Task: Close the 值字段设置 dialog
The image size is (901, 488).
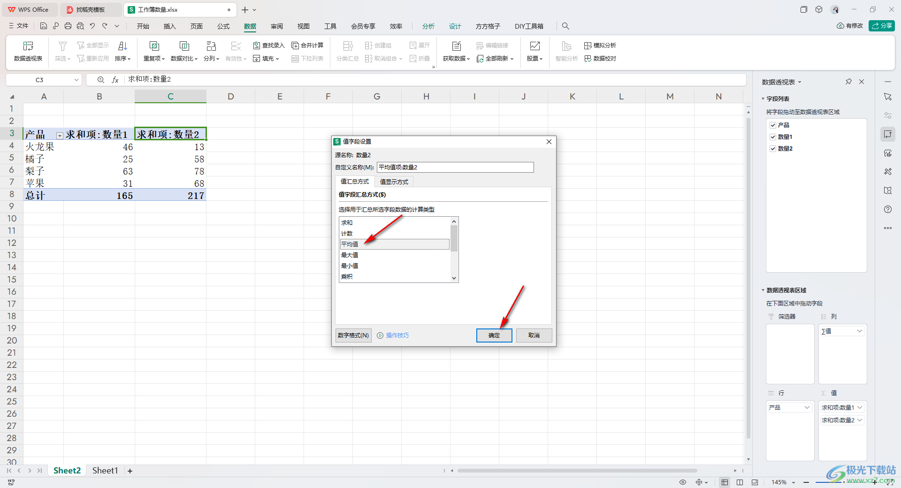Action: (549, 142)
